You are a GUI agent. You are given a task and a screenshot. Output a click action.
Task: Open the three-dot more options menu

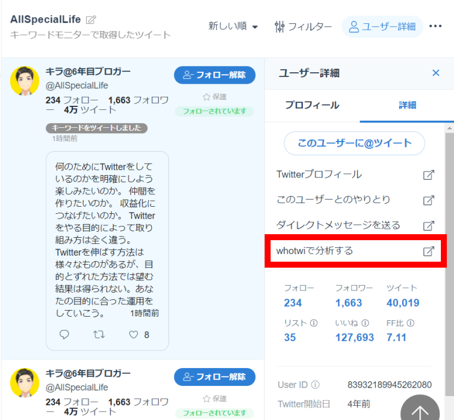435,26
